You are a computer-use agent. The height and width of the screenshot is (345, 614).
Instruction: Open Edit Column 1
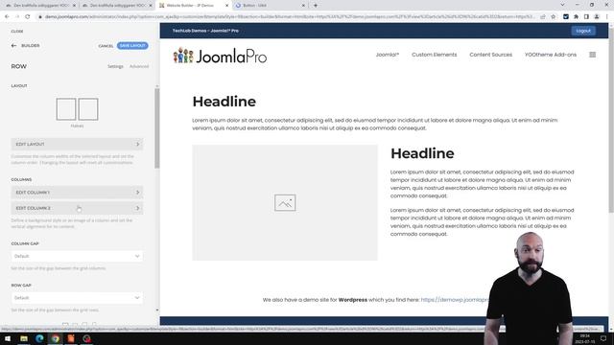(x=77, y=193)
